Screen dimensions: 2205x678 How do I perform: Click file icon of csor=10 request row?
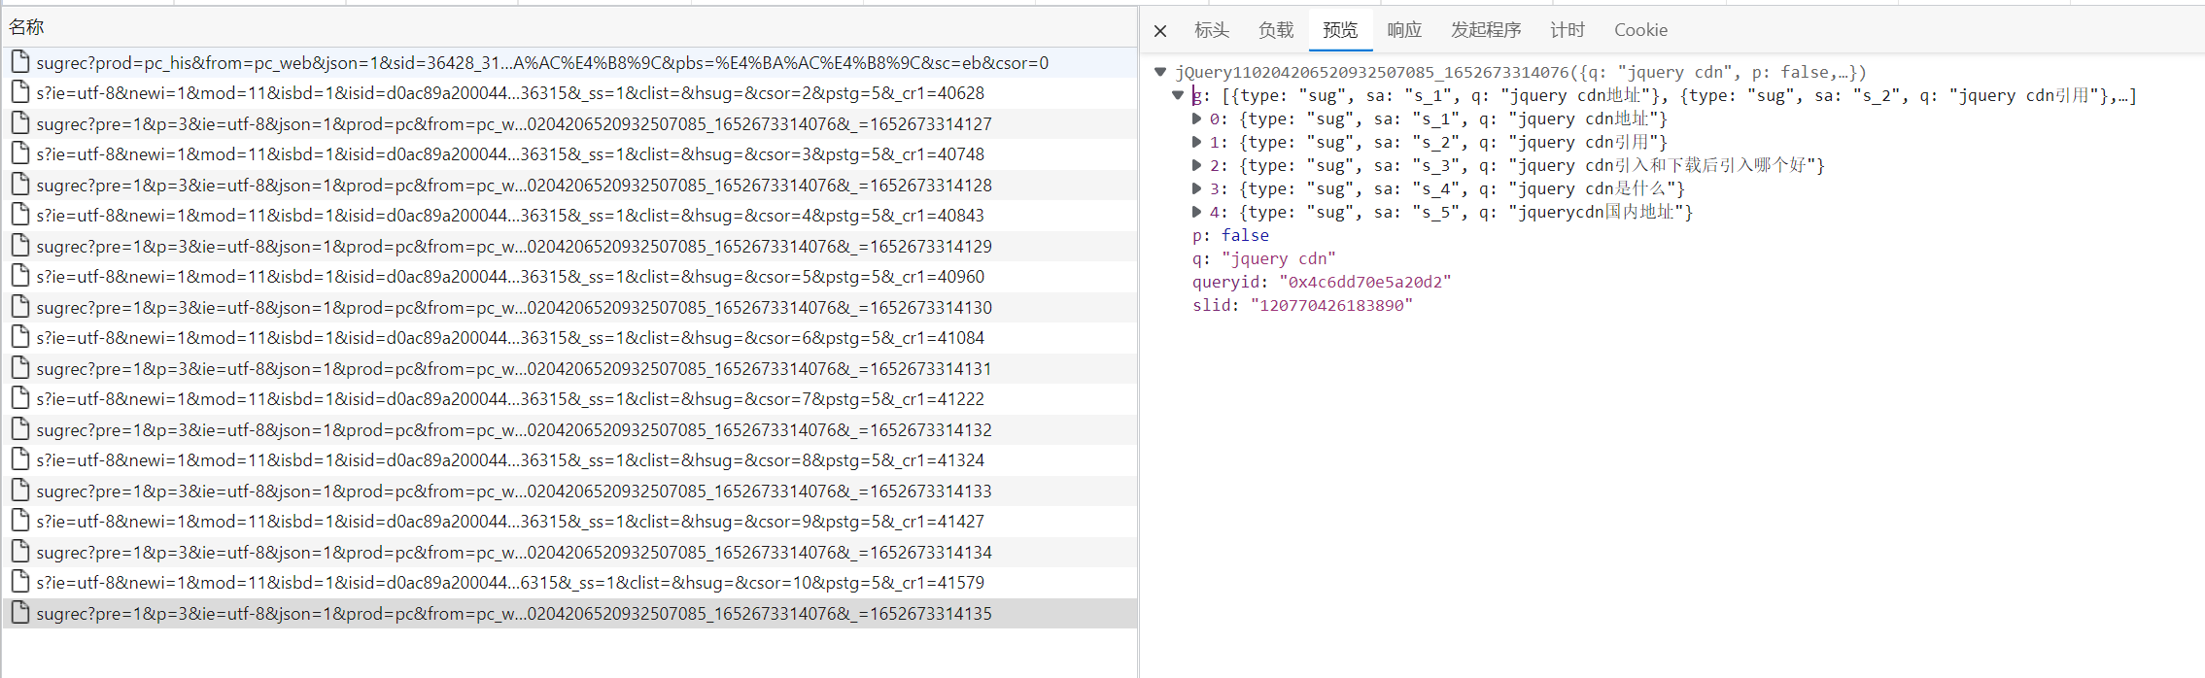(19, 582)
